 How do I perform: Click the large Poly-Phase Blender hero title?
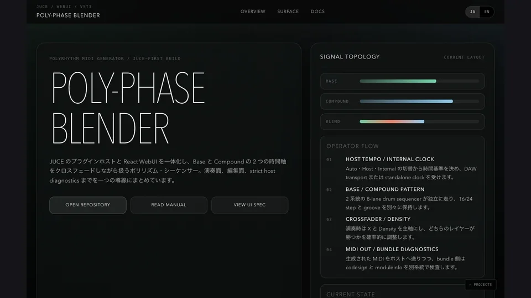128,108
